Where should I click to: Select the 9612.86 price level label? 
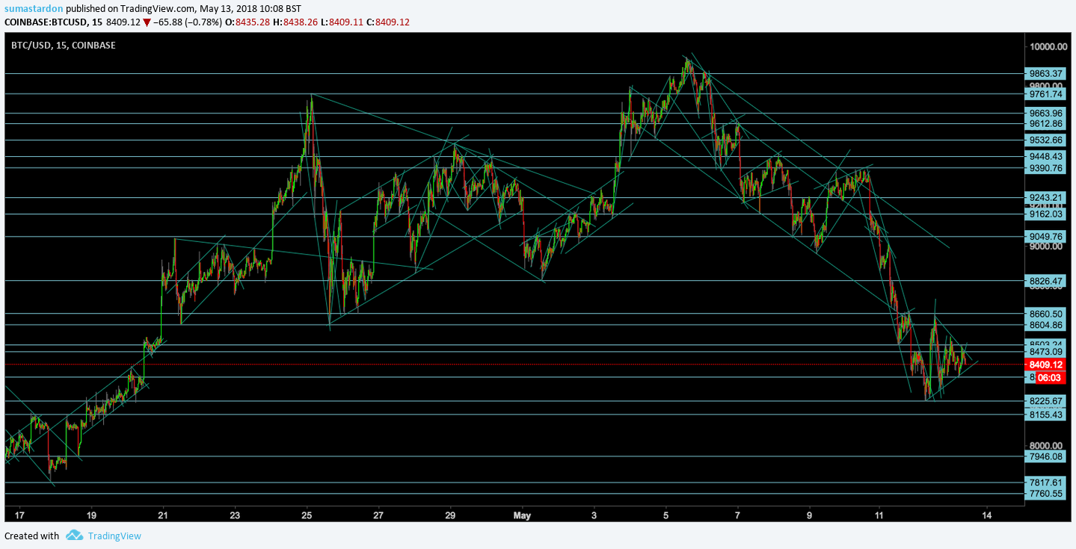click(1046, 124)
